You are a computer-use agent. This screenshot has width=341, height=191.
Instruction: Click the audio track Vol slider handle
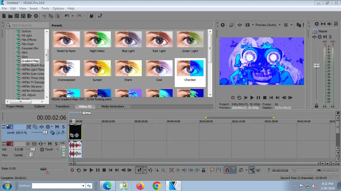[33, 149]
